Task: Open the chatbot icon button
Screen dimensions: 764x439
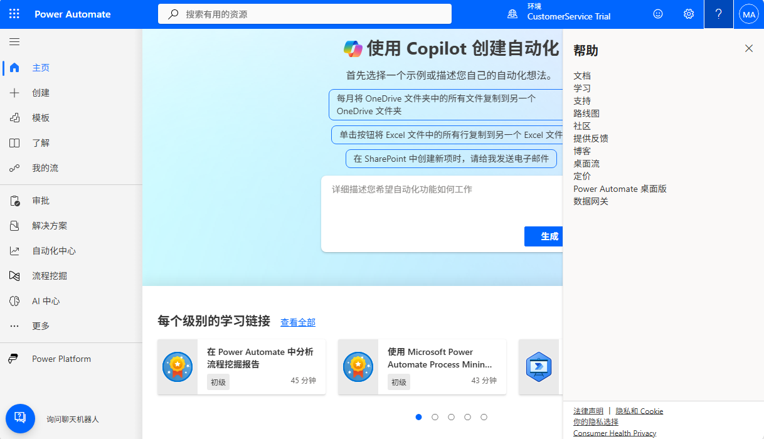Action: tap(20, 418)
